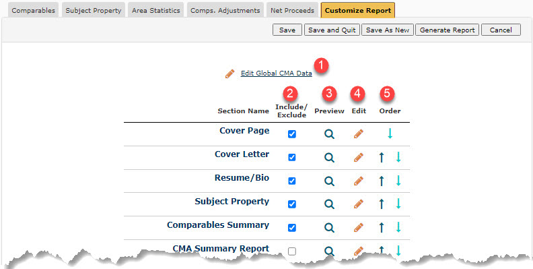Edit the Comparables Summary section

tap(359, 227)
